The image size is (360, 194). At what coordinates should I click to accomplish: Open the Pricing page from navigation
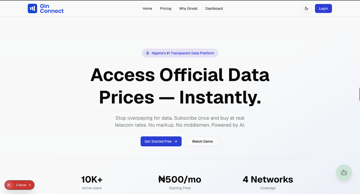pos(166,8)
